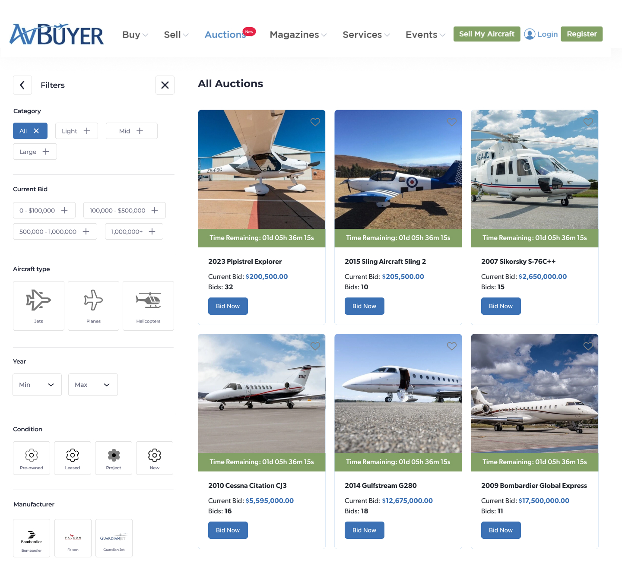Click the 2010 Cessna Citation CJ3 title
Viewport: 622px width, 582px height.
(x=248, y=485)
